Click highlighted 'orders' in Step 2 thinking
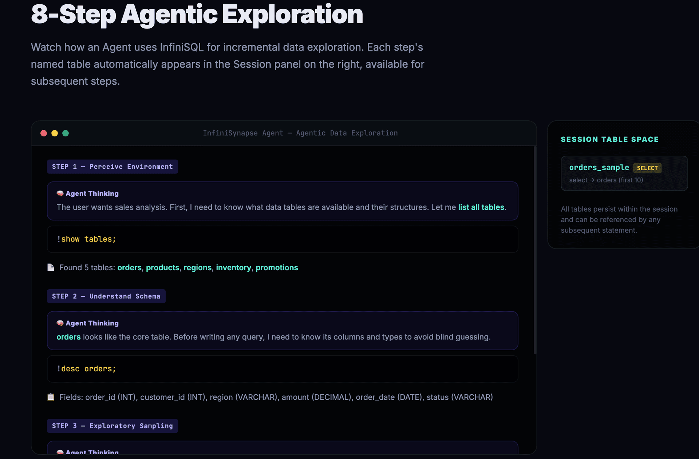Screen dimensions: 699x459 [68, 337]
